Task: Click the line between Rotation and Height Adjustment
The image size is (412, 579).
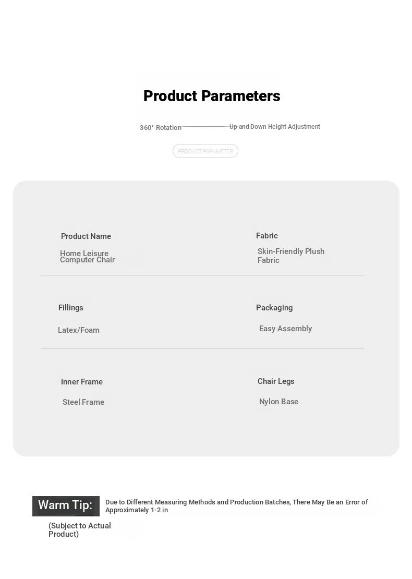Action: [x=205, y=127]
